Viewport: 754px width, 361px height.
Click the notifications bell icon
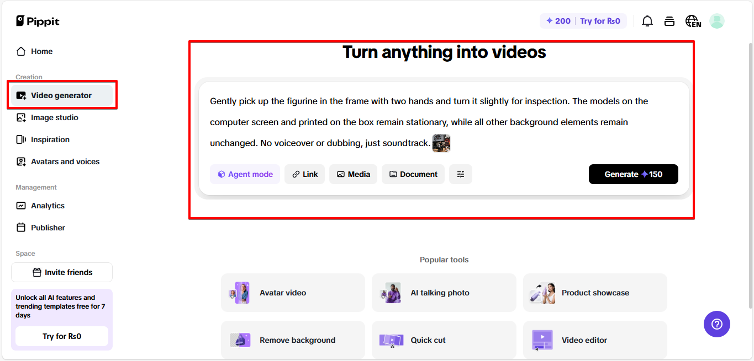pos(647,20)
